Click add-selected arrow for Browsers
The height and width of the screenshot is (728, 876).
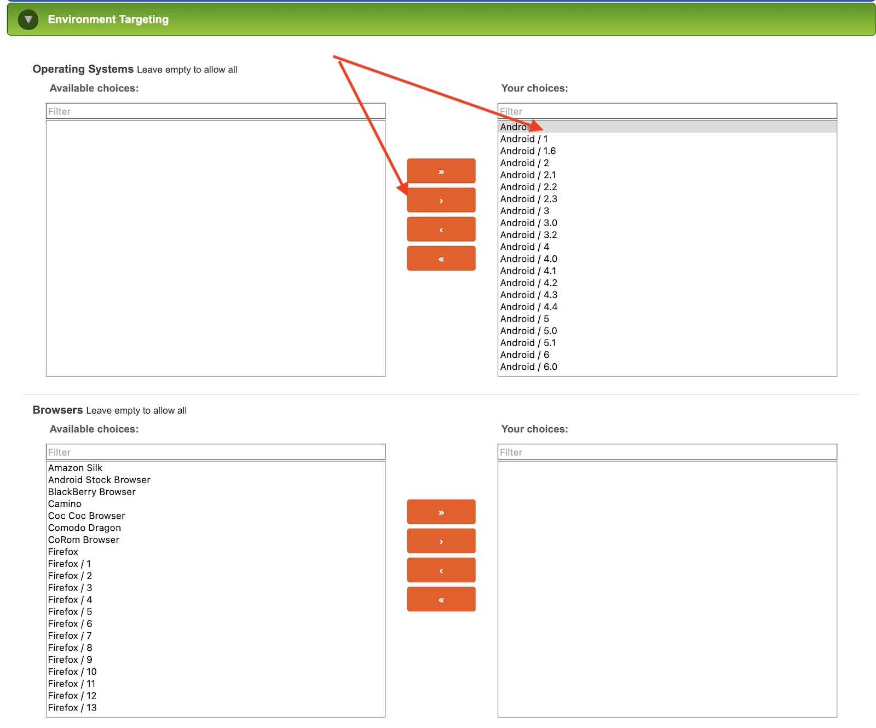click(441, 541)
